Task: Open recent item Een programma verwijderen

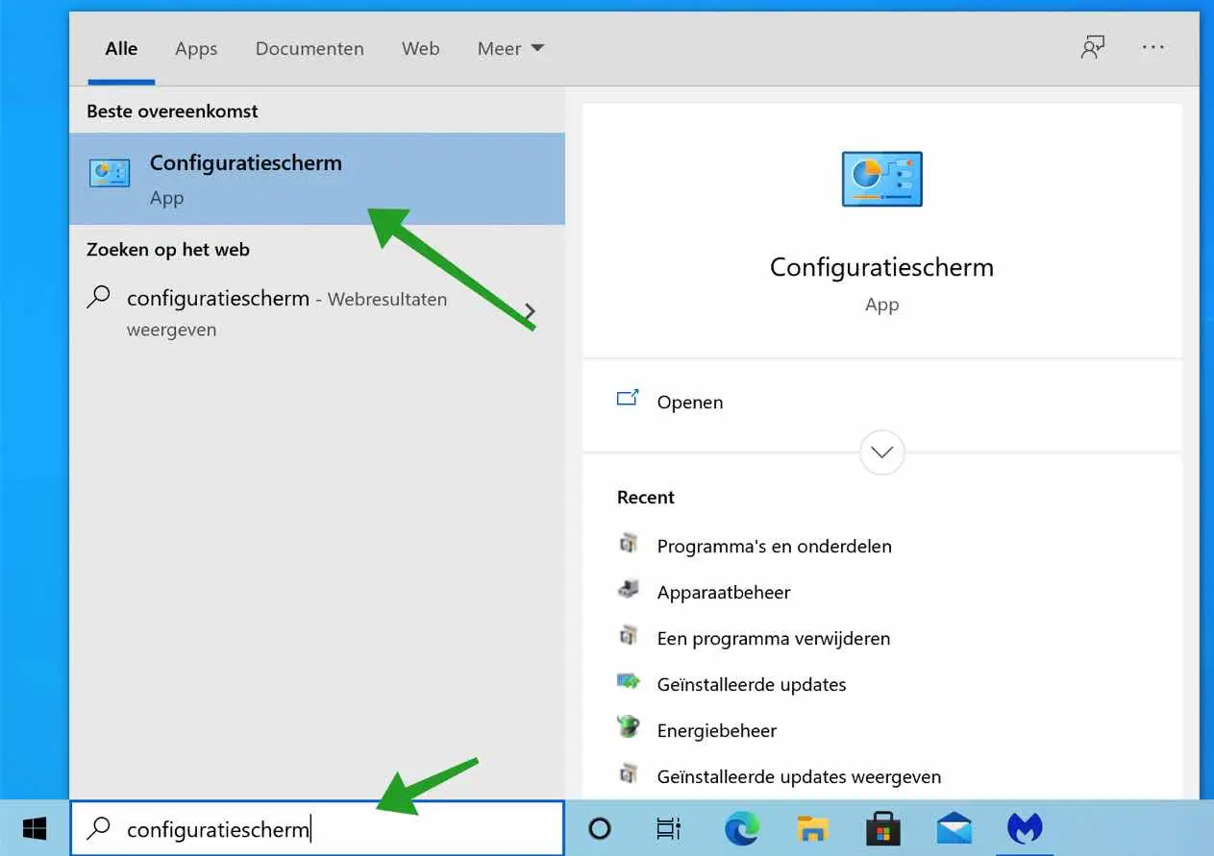Action: pos(773,638)
